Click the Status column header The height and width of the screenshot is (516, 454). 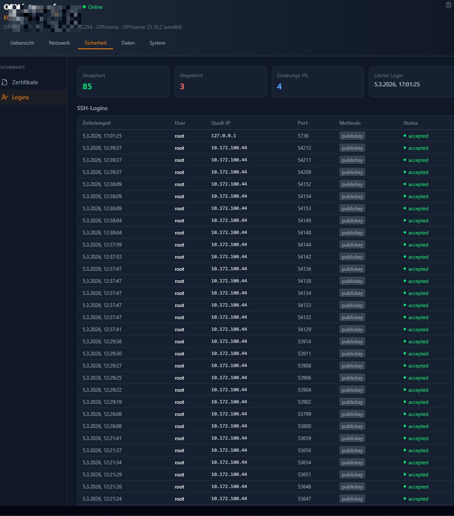point(410,123)
